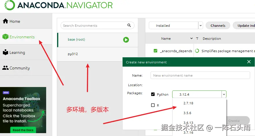
Task: Sort packages by Name column
Action: [166, 39]
